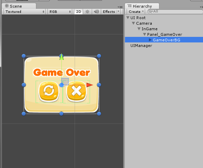
Task: Select UIManager in Hierarchy
Action: coord(141,46)
